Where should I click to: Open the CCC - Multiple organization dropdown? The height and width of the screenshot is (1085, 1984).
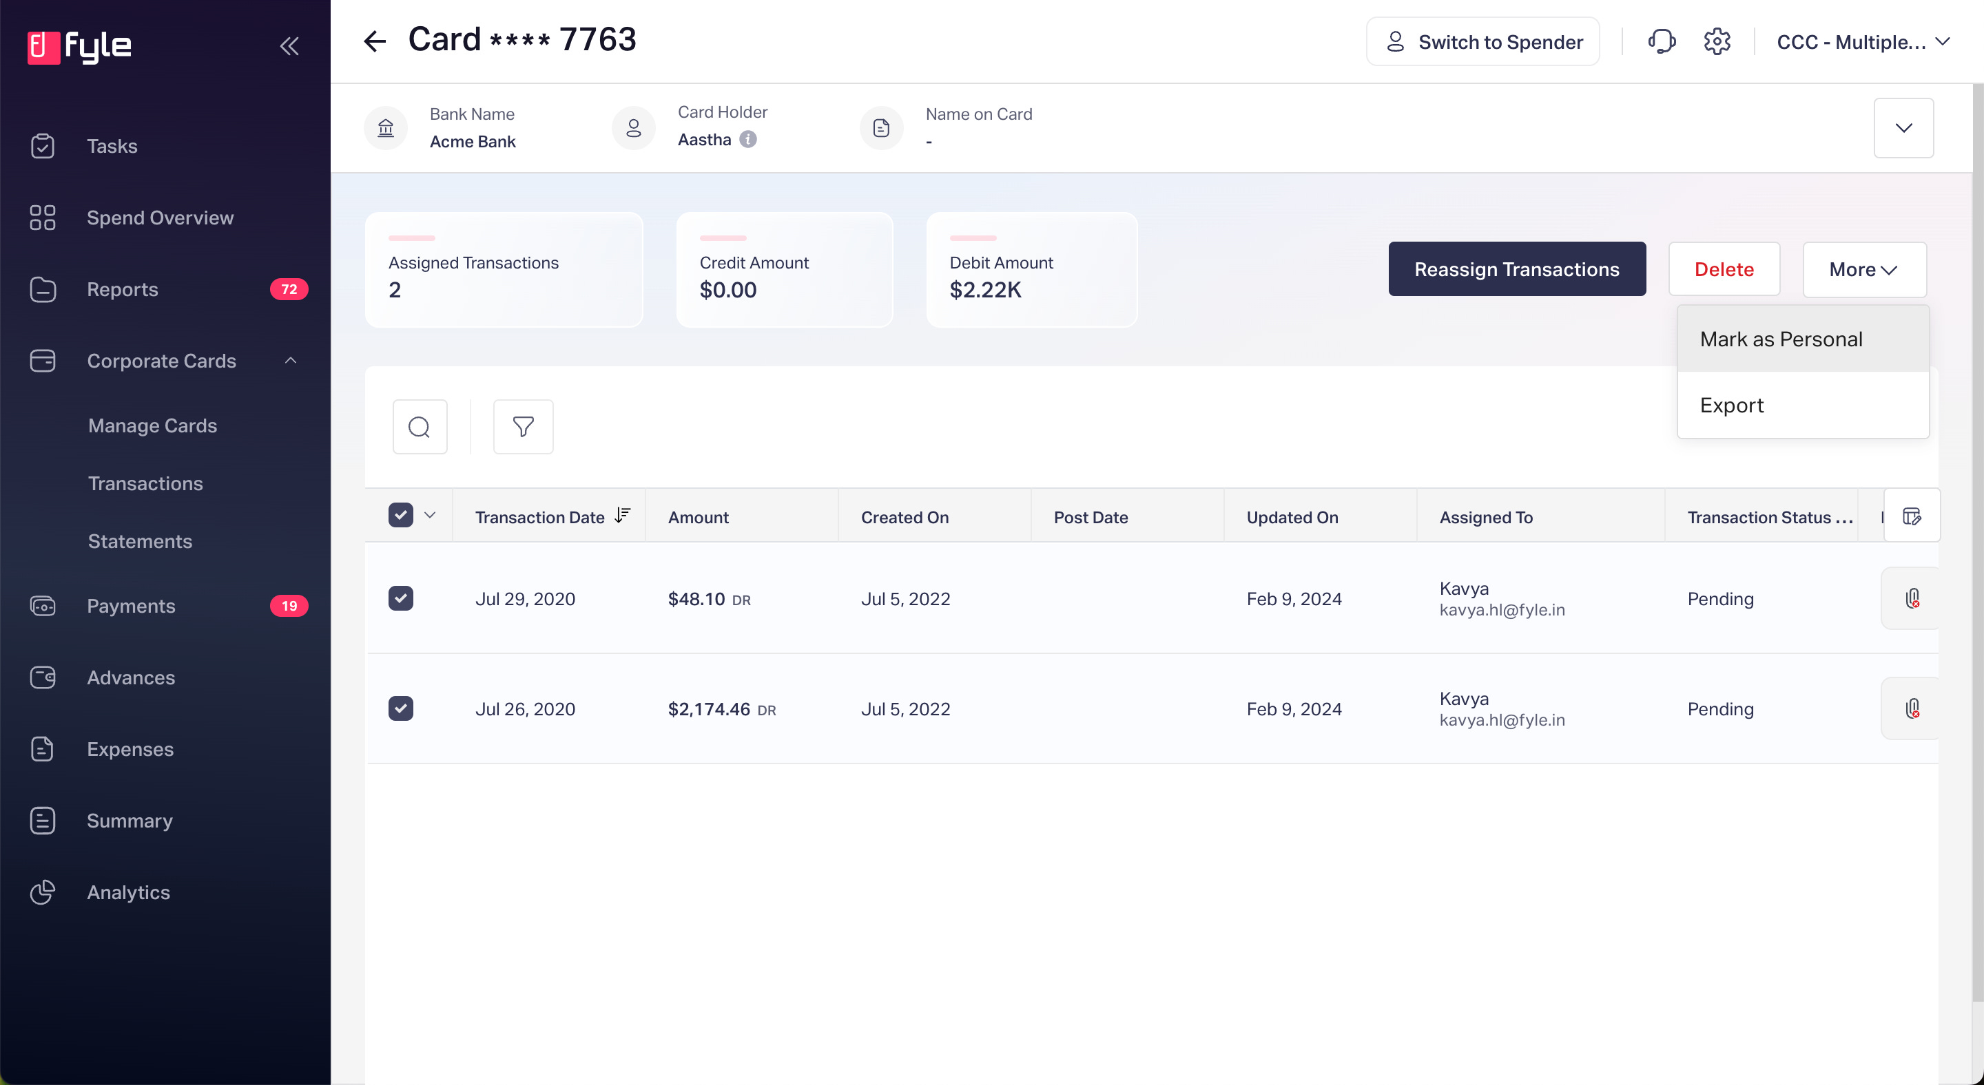1862,41
